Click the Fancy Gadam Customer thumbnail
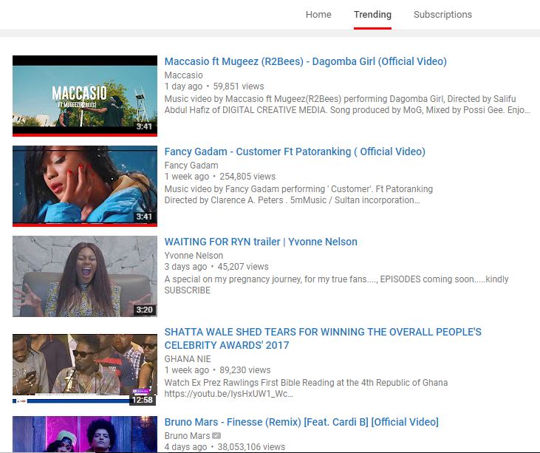 (x=85, y=186)
